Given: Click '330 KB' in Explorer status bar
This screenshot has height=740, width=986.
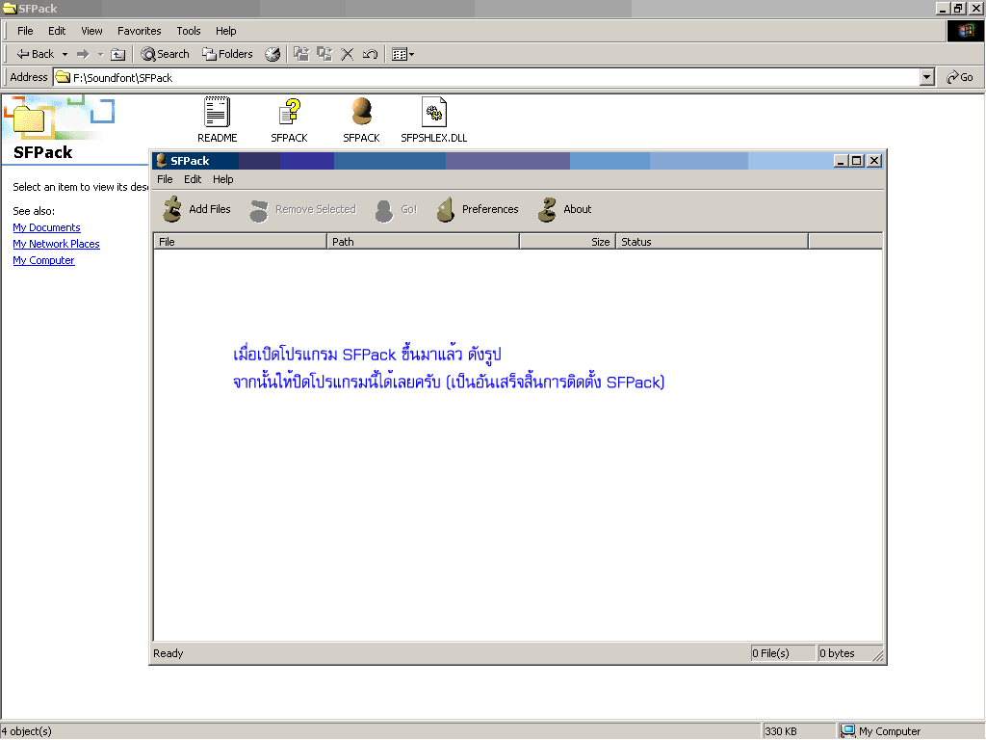Looking at the screenshot, I should point(780,732).
